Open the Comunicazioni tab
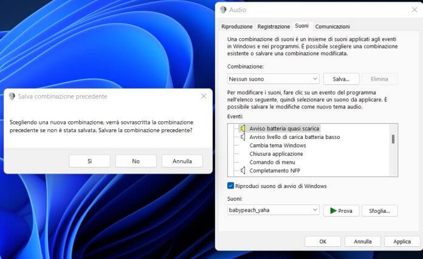This screenshot has width=423, height=259. tap(332, 26)
